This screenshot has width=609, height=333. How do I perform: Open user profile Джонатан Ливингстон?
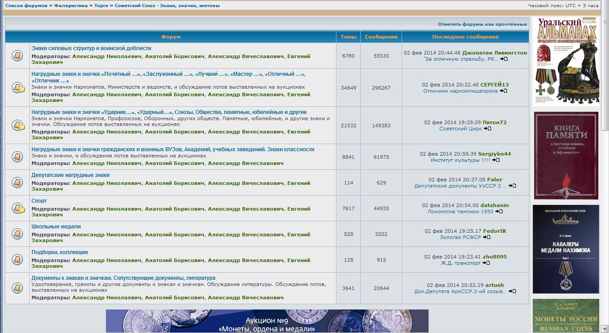point(495,53)
